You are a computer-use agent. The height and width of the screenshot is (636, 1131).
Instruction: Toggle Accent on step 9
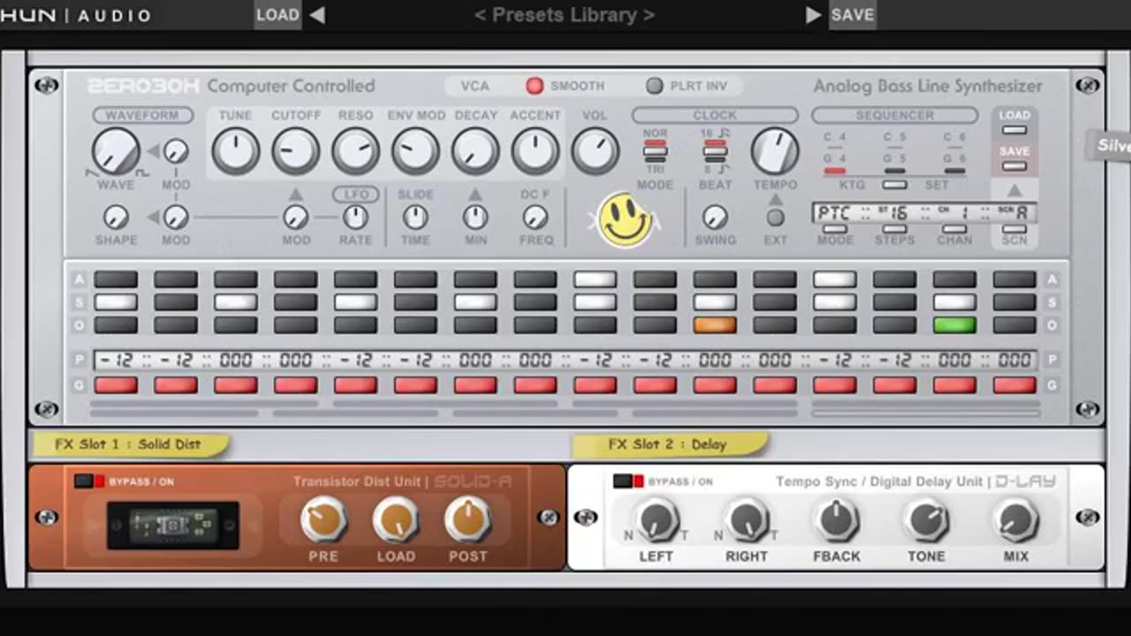[595, 280]
